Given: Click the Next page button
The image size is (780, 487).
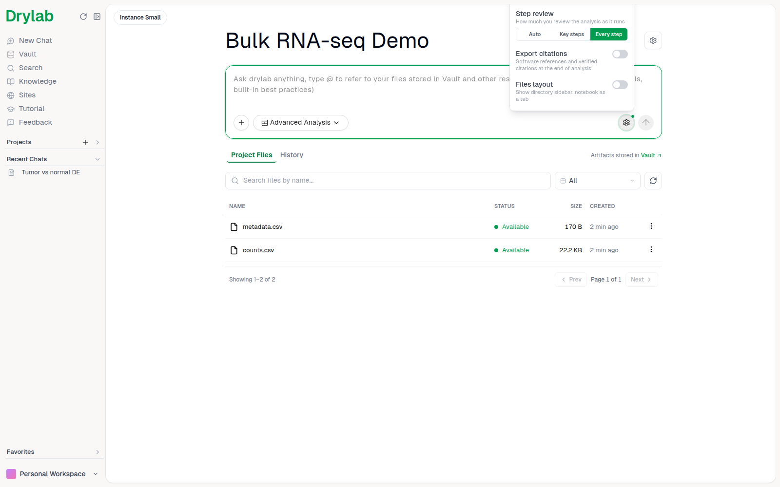Looking at the screenshot, I should tap(642, 280).
